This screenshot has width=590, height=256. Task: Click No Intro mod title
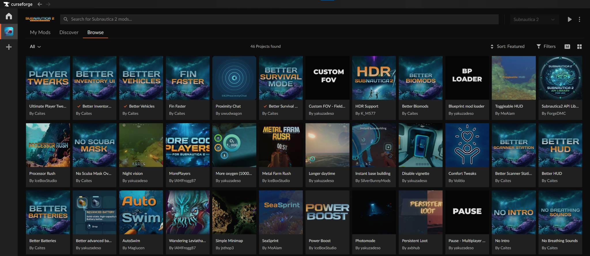click(x=502, y=241)
